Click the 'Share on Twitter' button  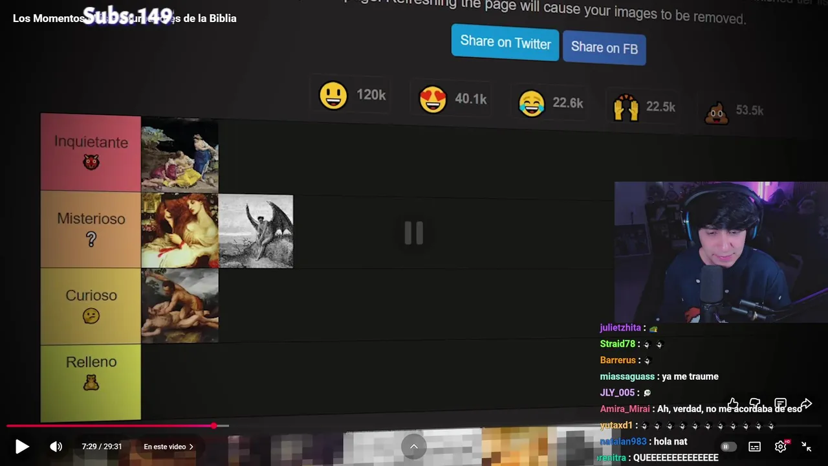(x=505, y=43)
